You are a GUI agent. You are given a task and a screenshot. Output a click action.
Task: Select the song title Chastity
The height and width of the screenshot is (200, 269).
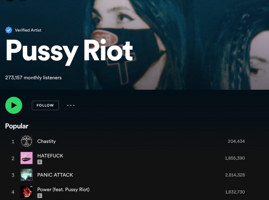[46, 141]
